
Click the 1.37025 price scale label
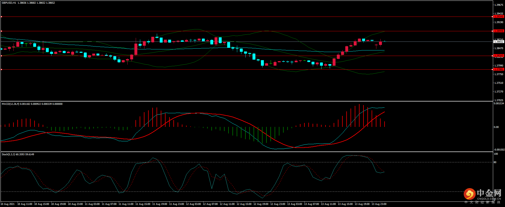[x=499, y=100]
